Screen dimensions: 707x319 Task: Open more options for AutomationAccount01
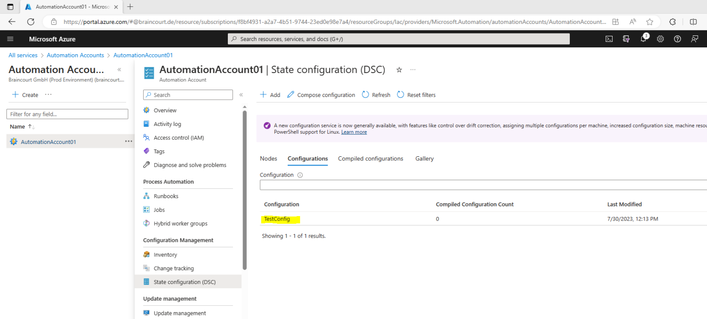coord(128,141)
